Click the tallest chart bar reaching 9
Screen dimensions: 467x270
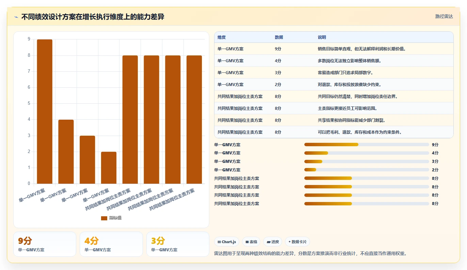point(45,112)
